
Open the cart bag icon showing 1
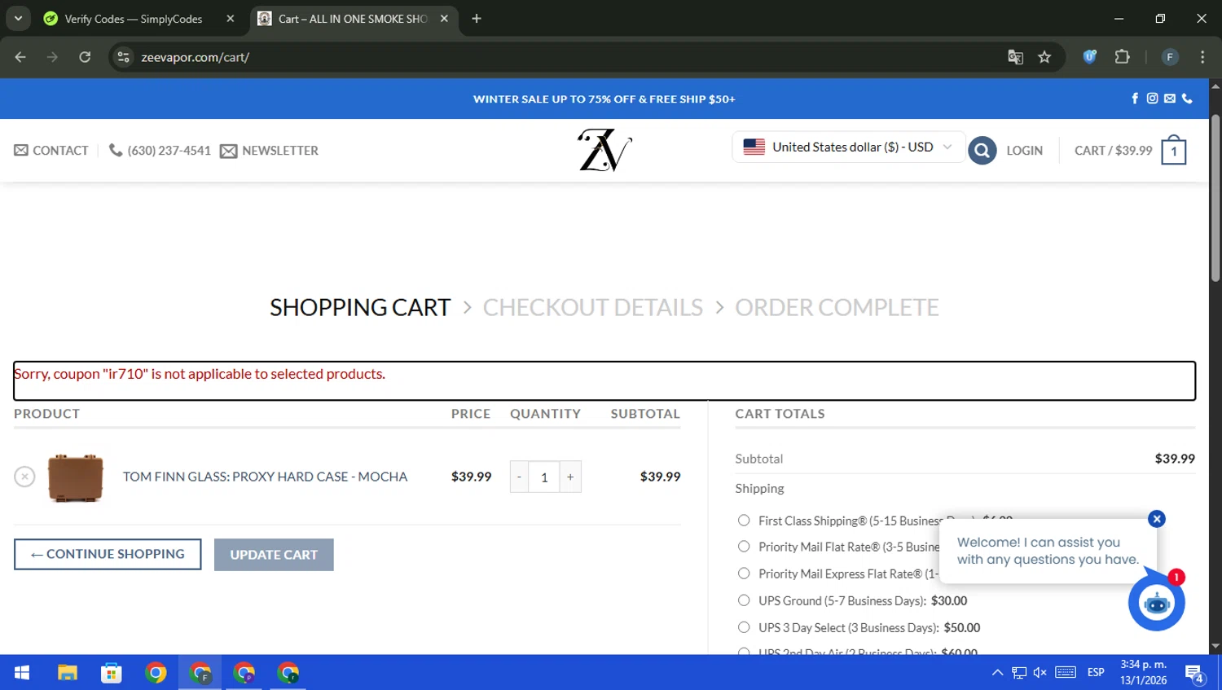1173,150
